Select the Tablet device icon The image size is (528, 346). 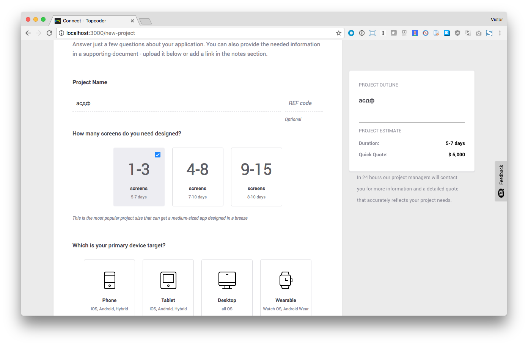pos(168,280)
